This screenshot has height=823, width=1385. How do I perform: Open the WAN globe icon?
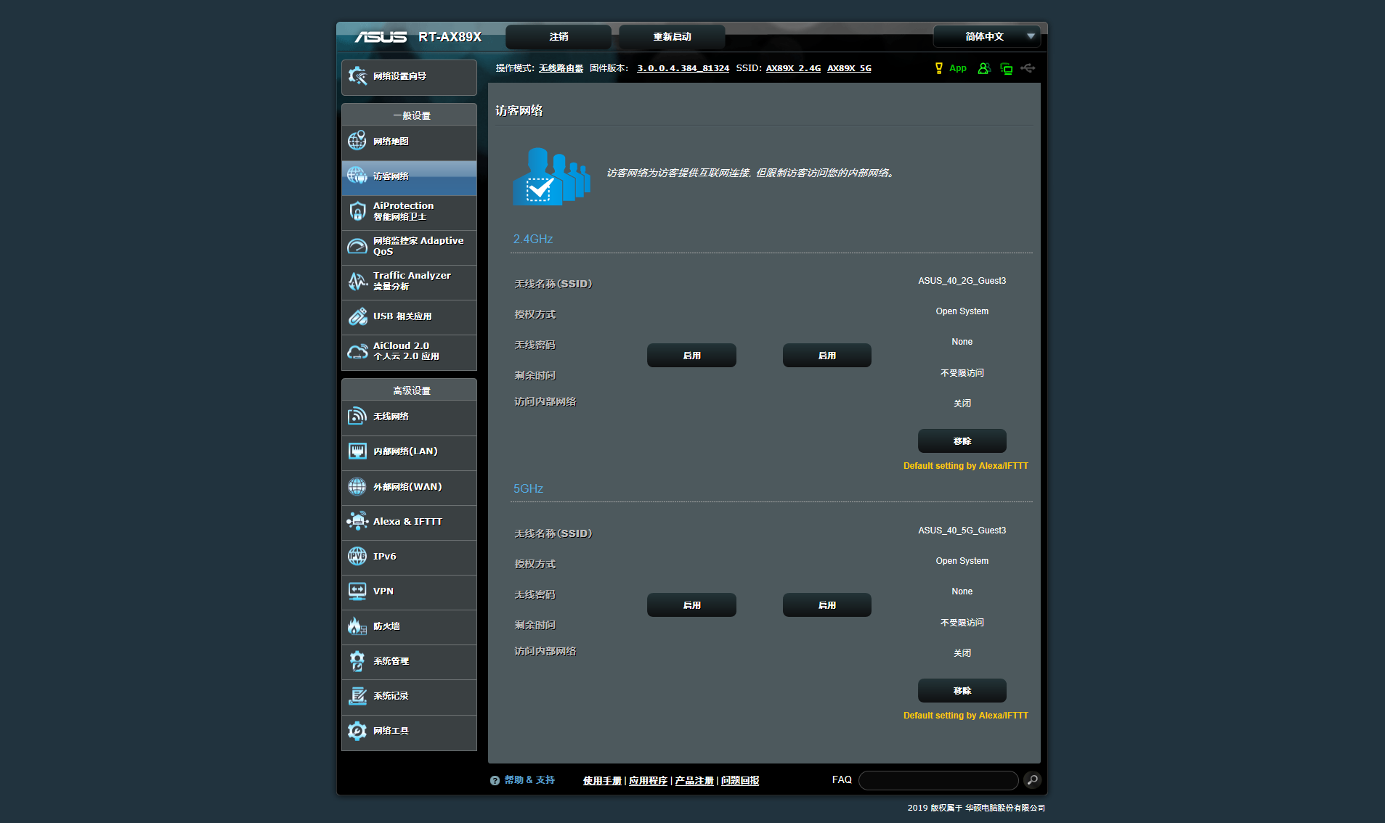[x=357, y=486]
